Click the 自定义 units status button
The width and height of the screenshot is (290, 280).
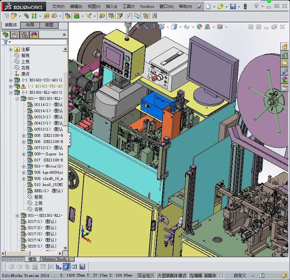click(x=240, y=275)
